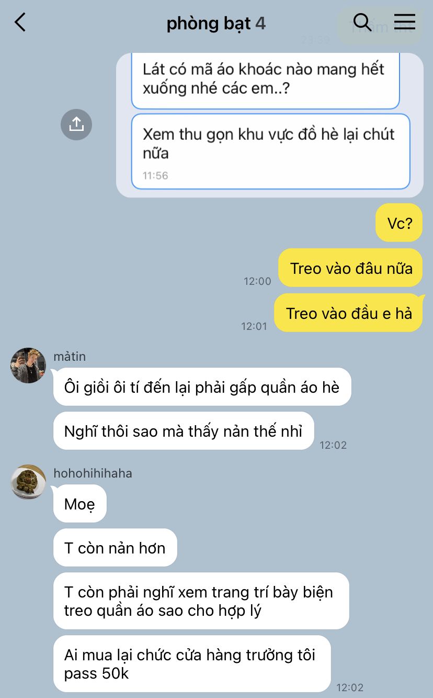Open hohohihihaha's profile avatar
The image size is (433, 698).
[28, 482]
